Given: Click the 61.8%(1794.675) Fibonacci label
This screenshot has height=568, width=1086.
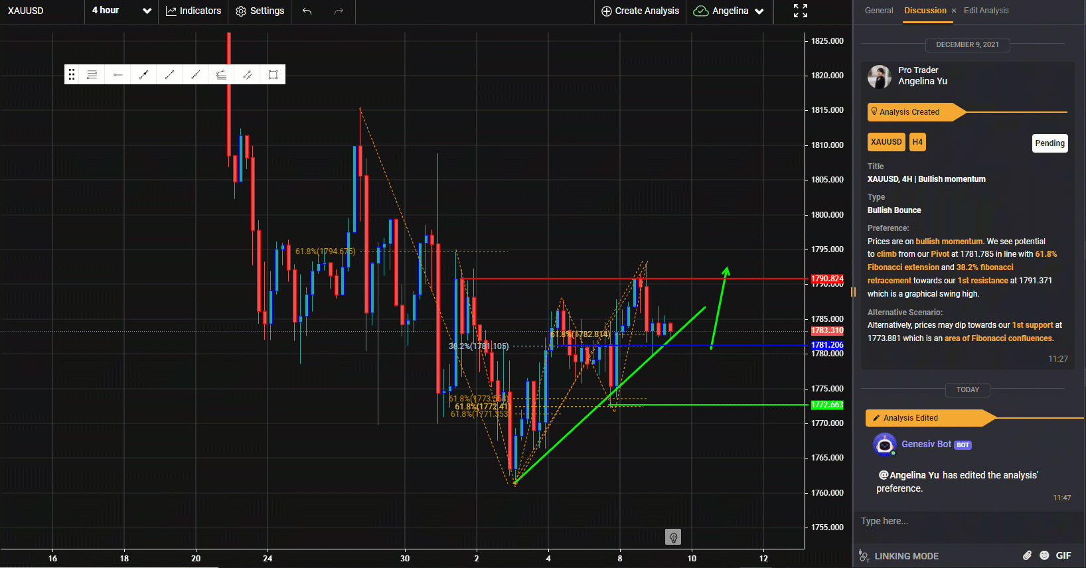Looking at the screenshot, I should [x=325, y=251].
